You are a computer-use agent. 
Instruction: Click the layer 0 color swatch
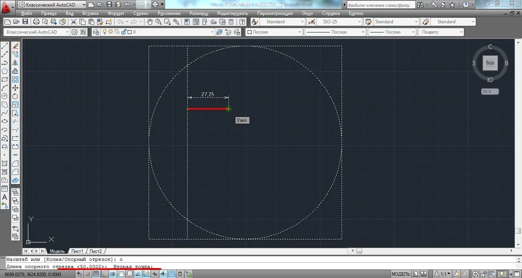[130, 32]
